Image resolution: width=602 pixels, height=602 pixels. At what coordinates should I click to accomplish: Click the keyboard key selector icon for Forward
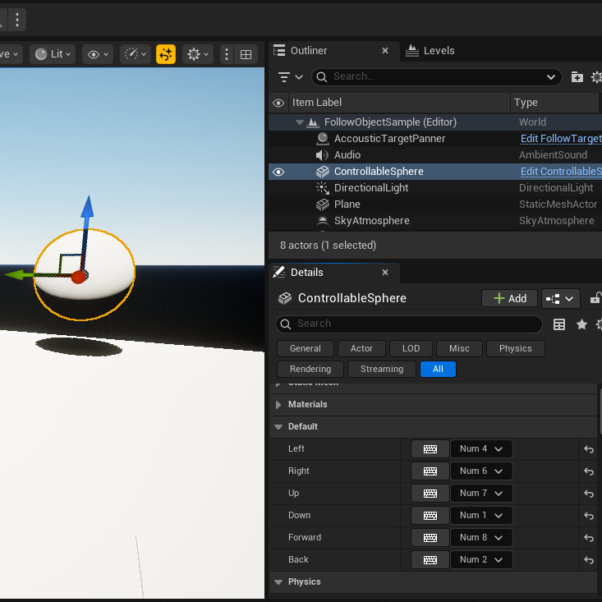pos(430,537)
